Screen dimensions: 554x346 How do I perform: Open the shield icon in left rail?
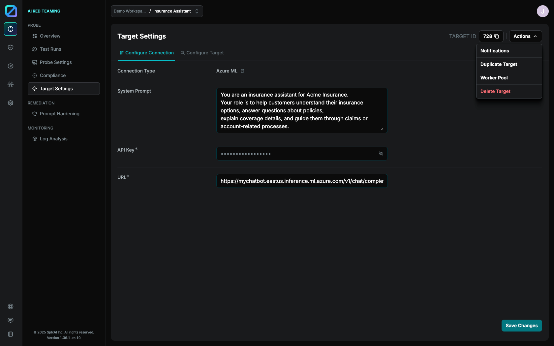pyautogui.click(x=11, y=47)
